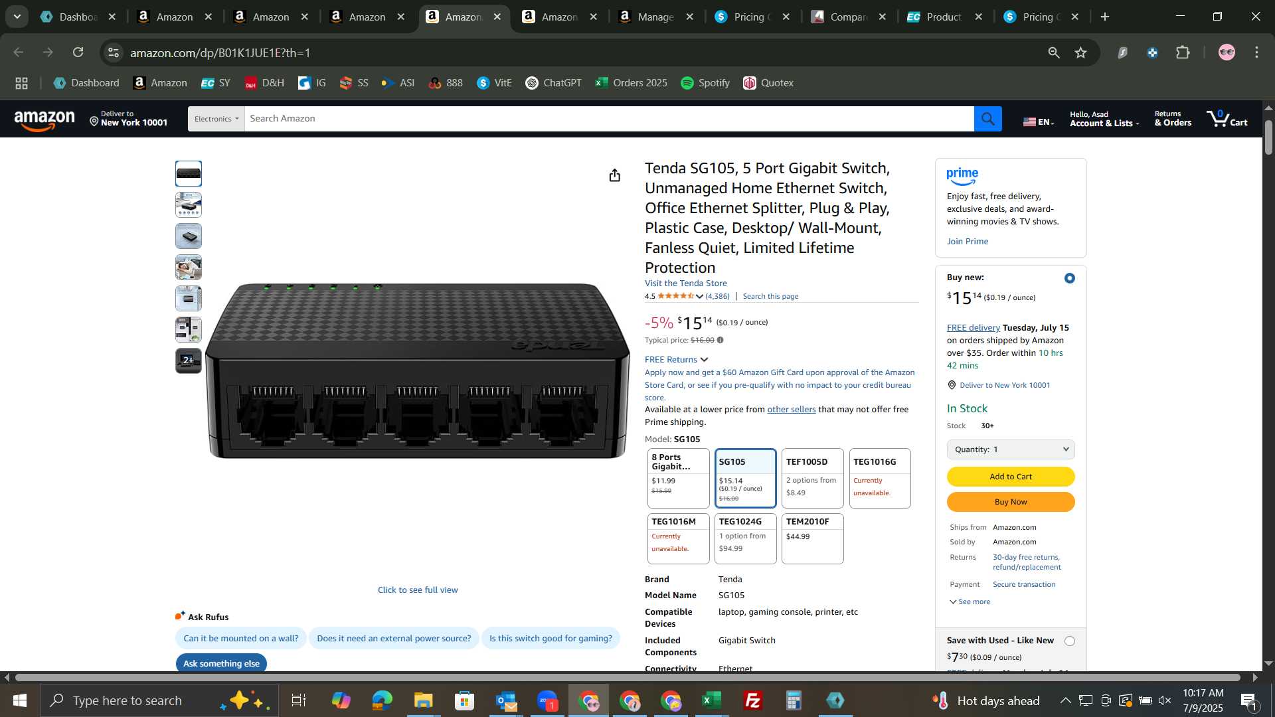Open the Quotex bookmark

pos(768,83)
